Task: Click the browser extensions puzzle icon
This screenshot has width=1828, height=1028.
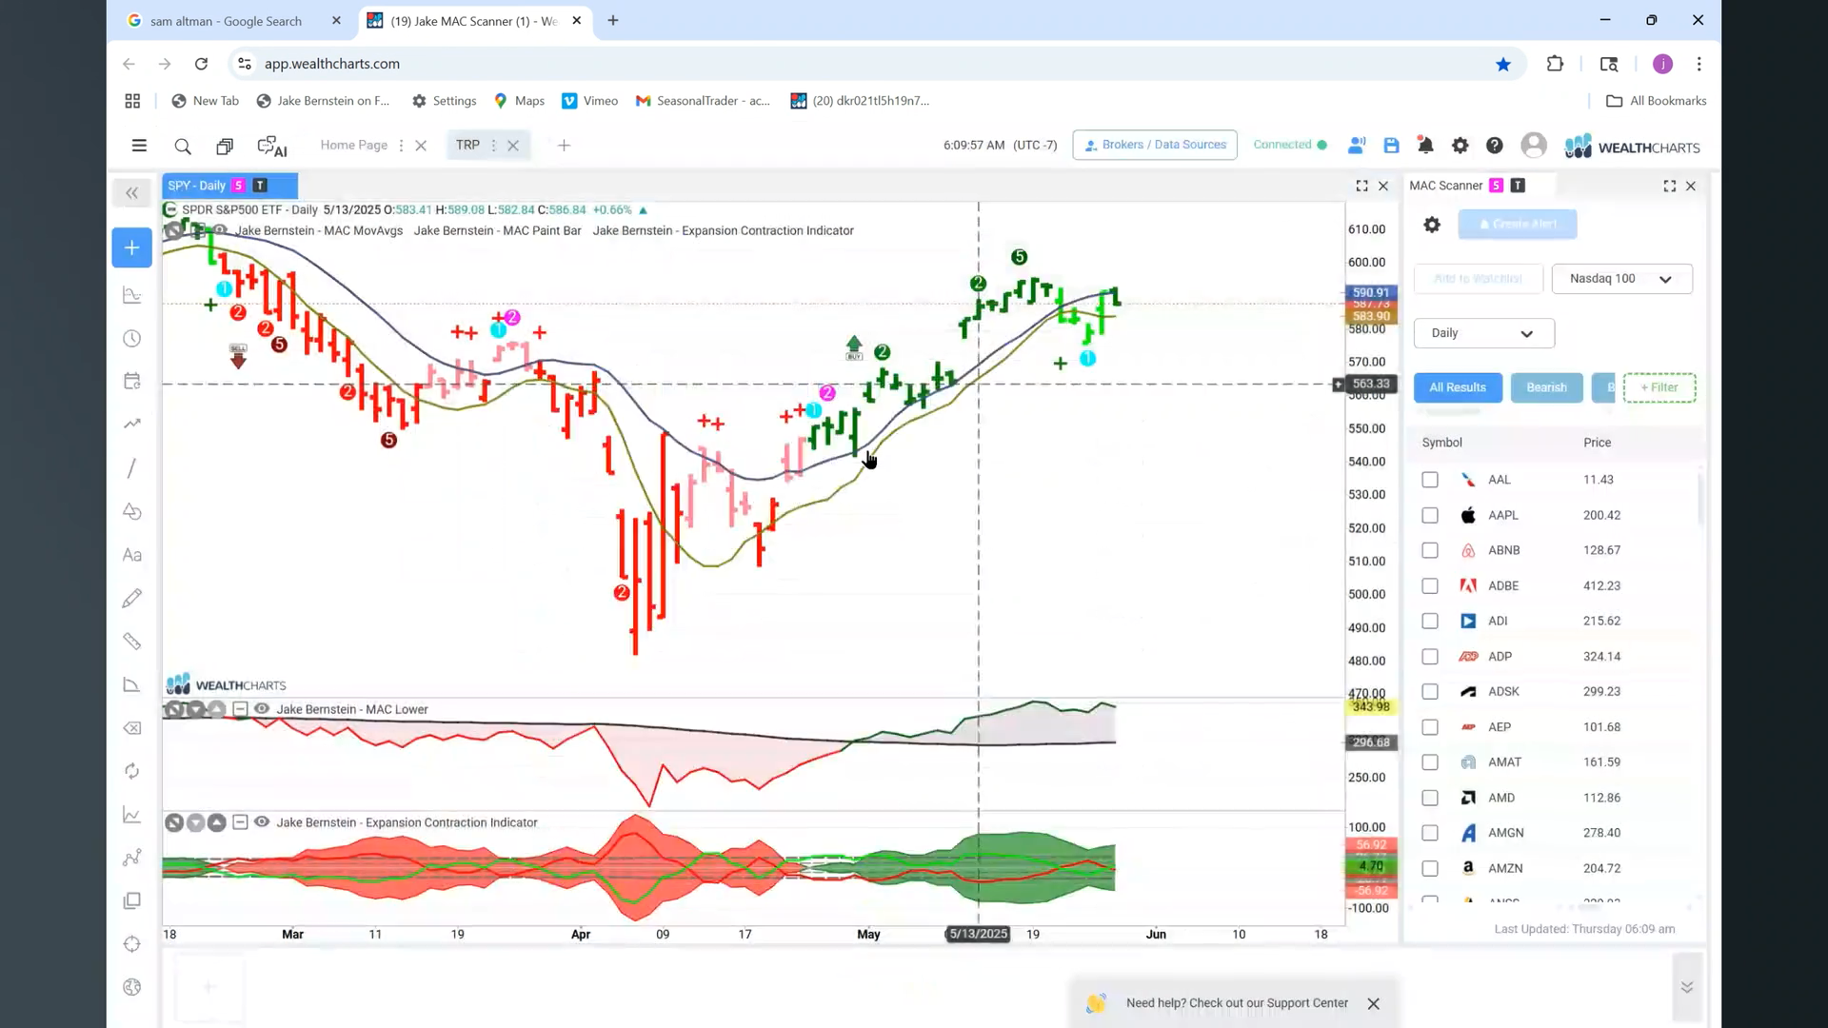Action: point(1555,64)
